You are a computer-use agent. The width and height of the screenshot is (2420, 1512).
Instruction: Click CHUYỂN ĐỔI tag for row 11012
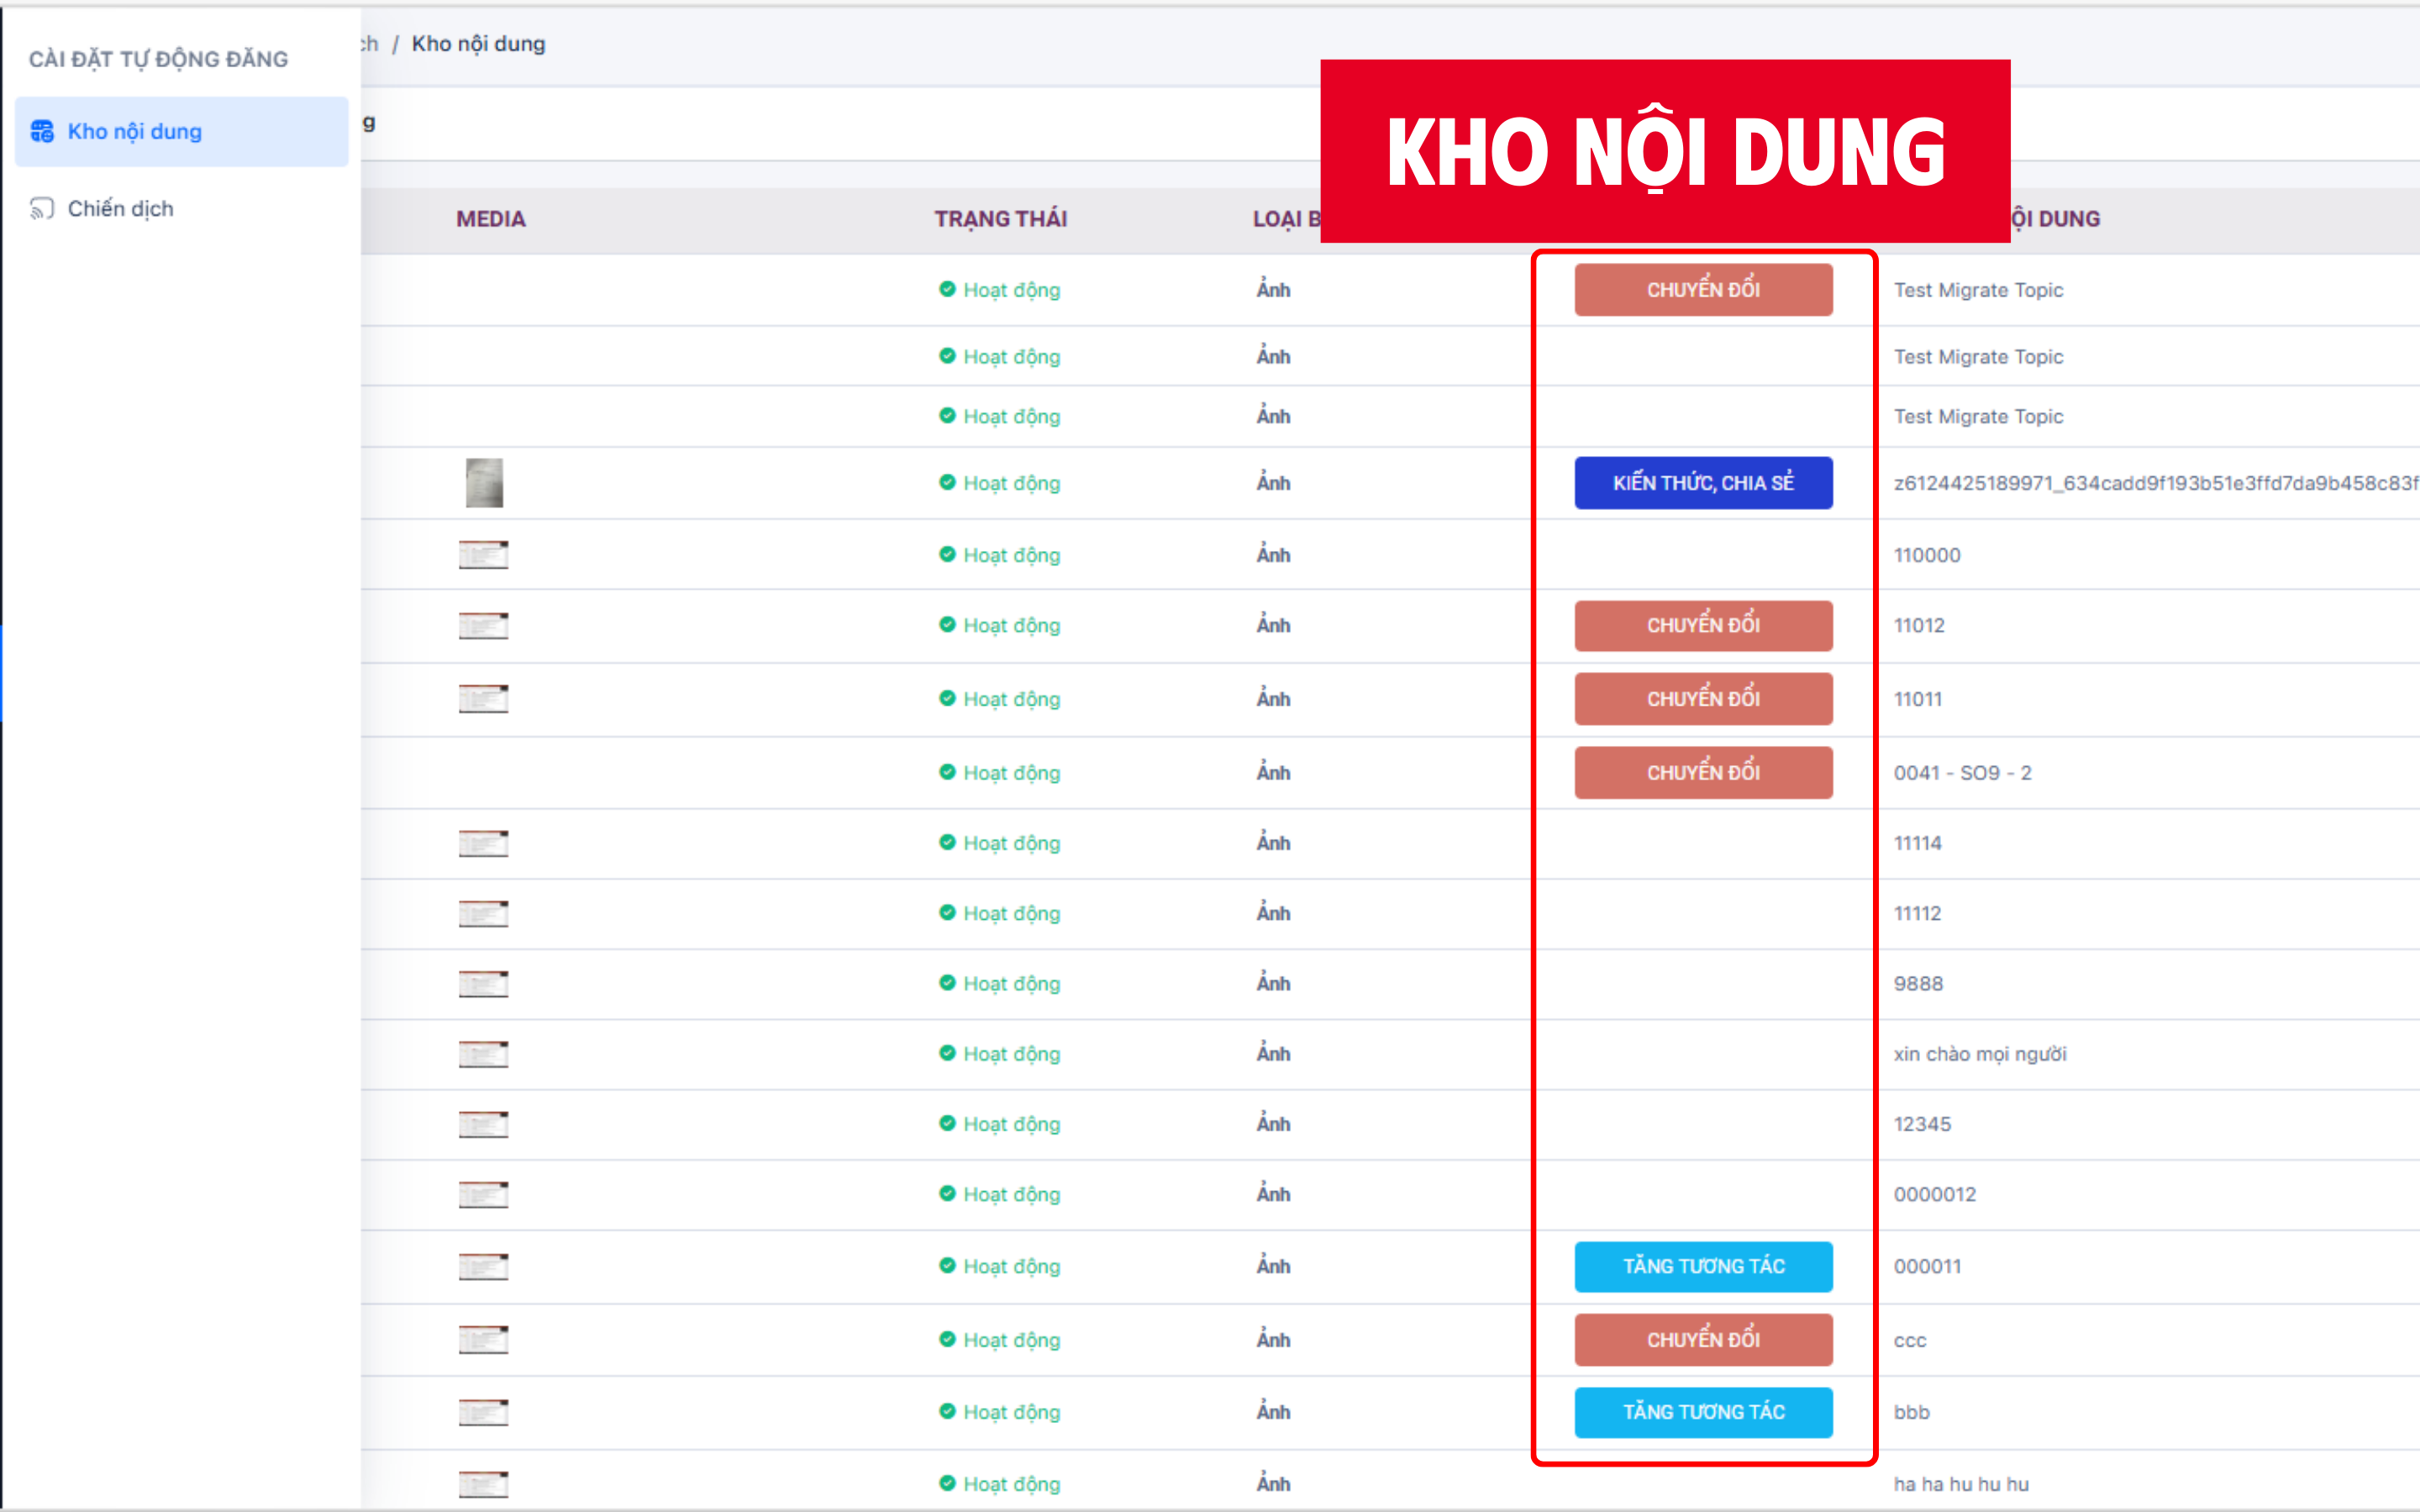pyautogui.click(x=1703, y=625)
